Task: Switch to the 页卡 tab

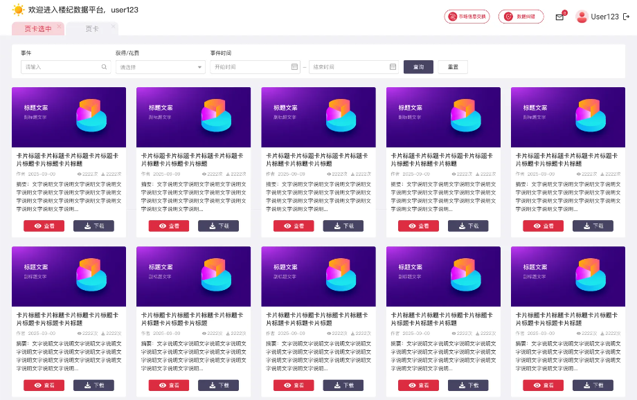Action: click(92, 28)
